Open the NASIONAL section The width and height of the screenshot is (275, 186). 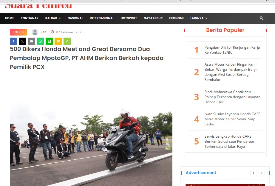point(75,18)
